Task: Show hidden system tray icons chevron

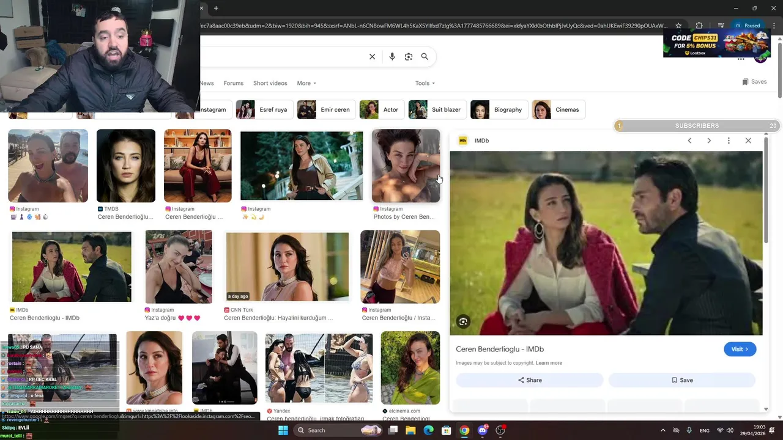Action: [x=662, y=430]
